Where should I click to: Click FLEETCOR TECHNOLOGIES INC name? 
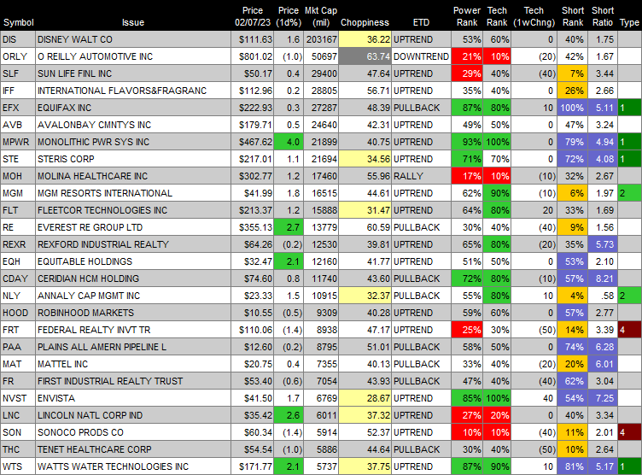coord(102,210)
